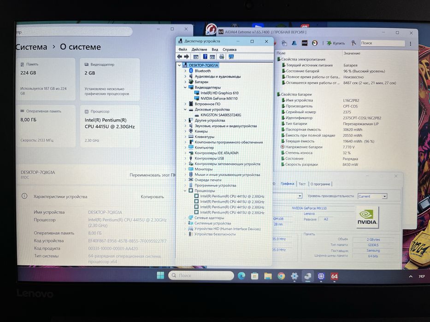This screenshot has height=322, width=430.
Task: Select the Свойства батареи group row
Action: coord(296,94)
